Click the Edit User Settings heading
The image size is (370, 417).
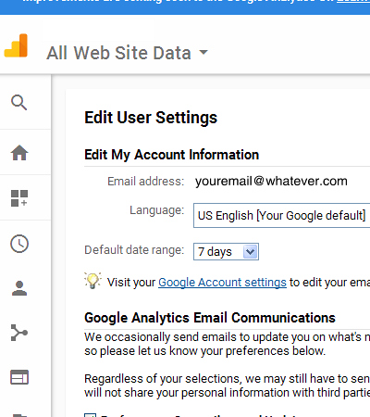[151, 118]
